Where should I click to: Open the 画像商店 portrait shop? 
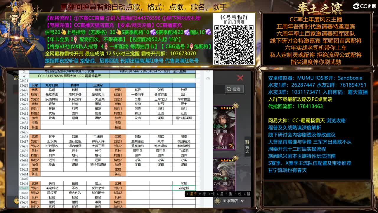(x=229, y=201)
